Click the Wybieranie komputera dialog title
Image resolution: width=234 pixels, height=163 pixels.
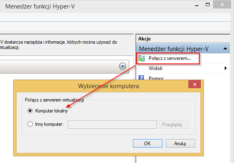[108, 86]
